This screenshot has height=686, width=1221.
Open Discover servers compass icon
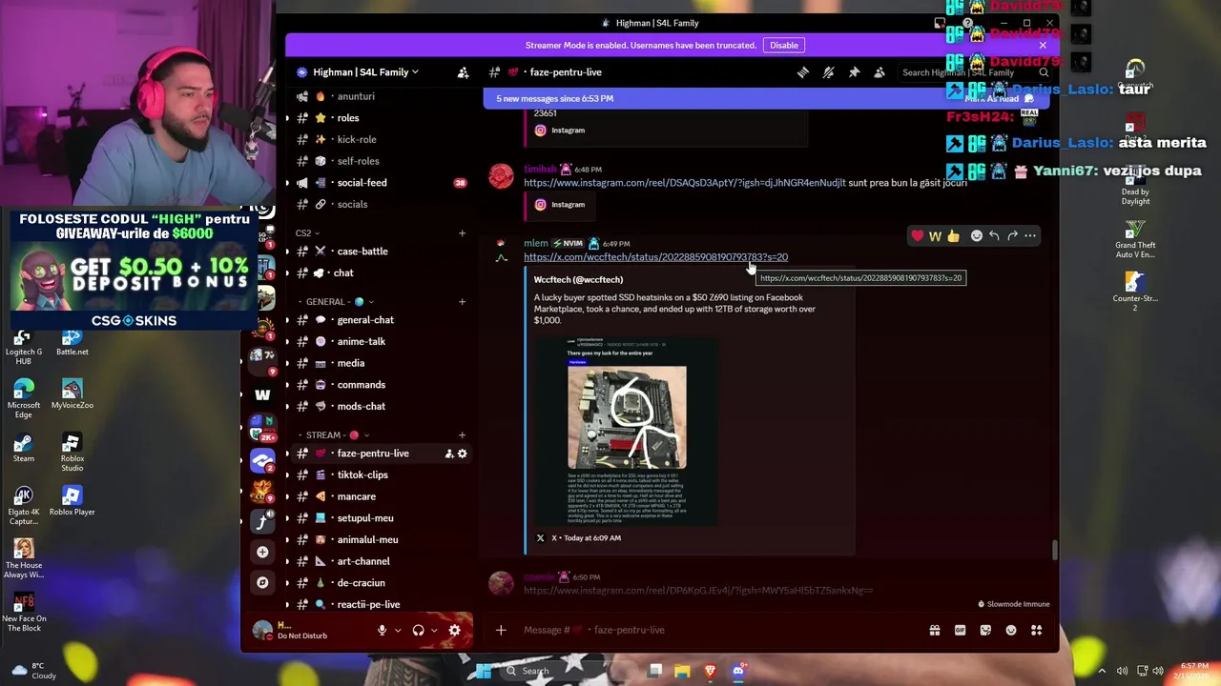pyautogui.click(x=262, y=582)
